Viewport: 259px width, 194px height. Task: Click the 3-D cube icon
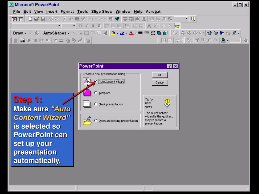tap(165, 33)
